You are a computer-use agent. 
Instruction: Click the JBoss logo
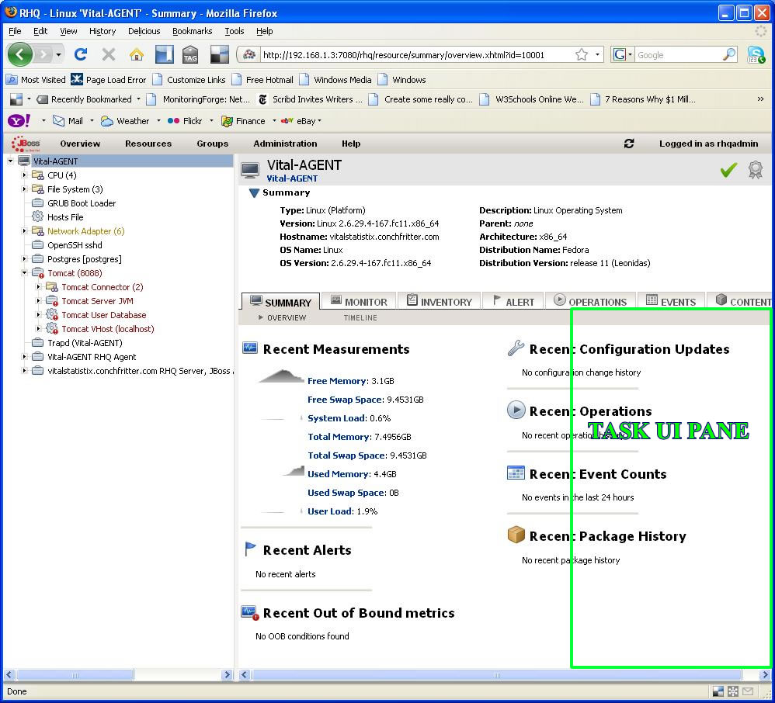click(26, 144)
